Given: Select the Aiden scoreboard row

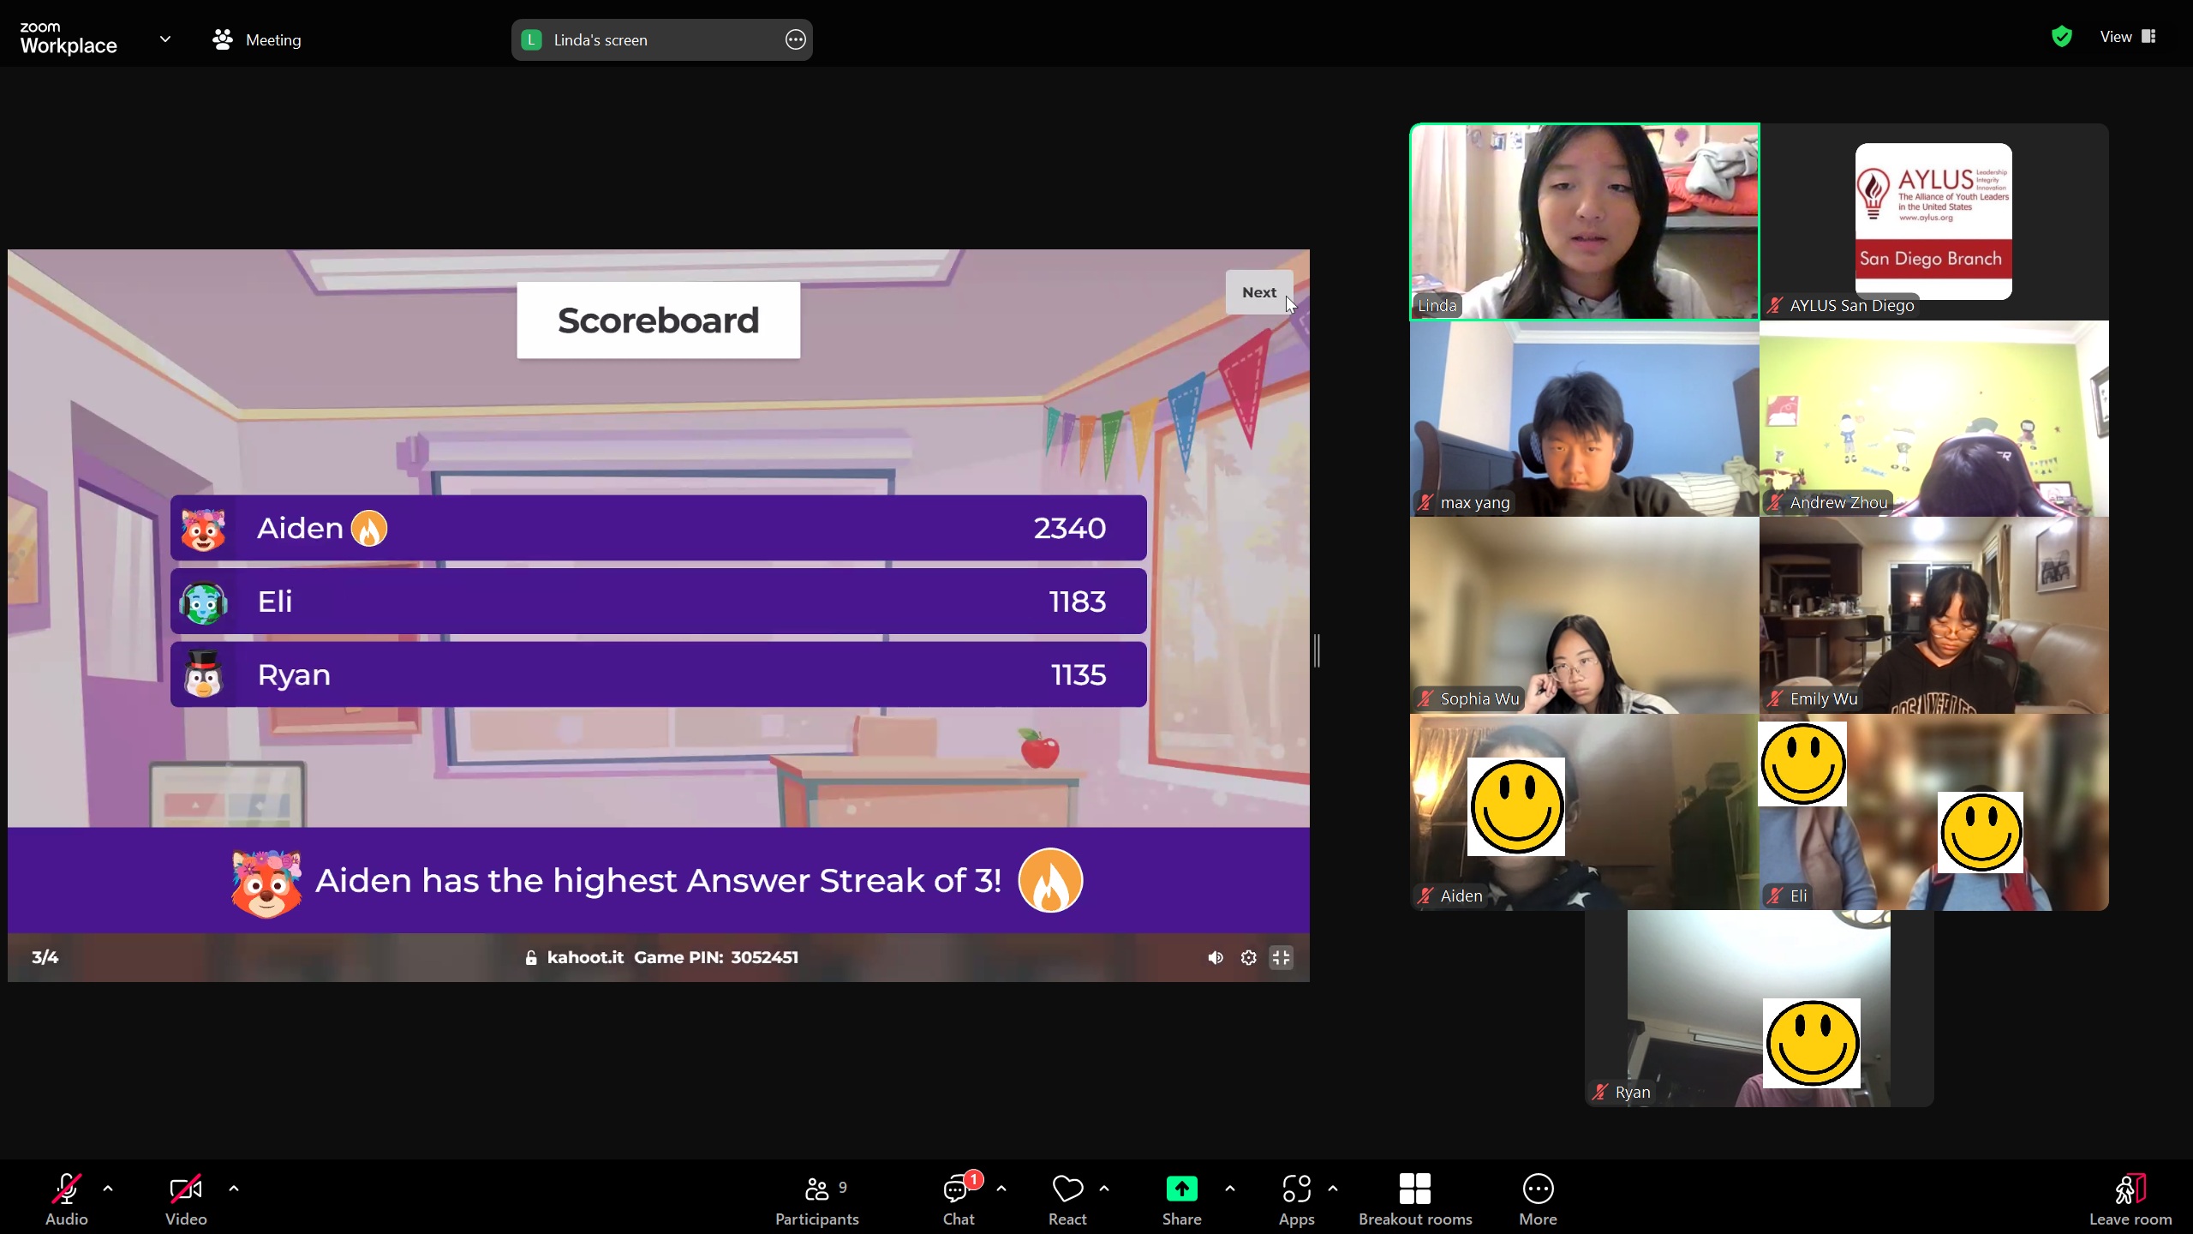Looking at the screenshot, I should (658, 528).
